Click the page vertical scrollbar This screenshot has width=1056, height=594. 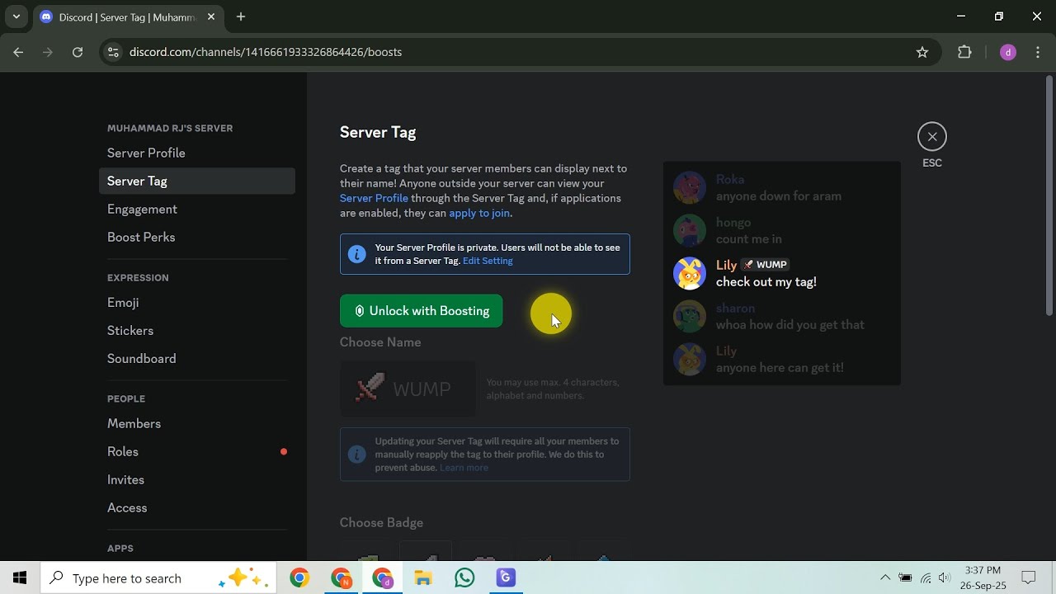pos(1049,195)
